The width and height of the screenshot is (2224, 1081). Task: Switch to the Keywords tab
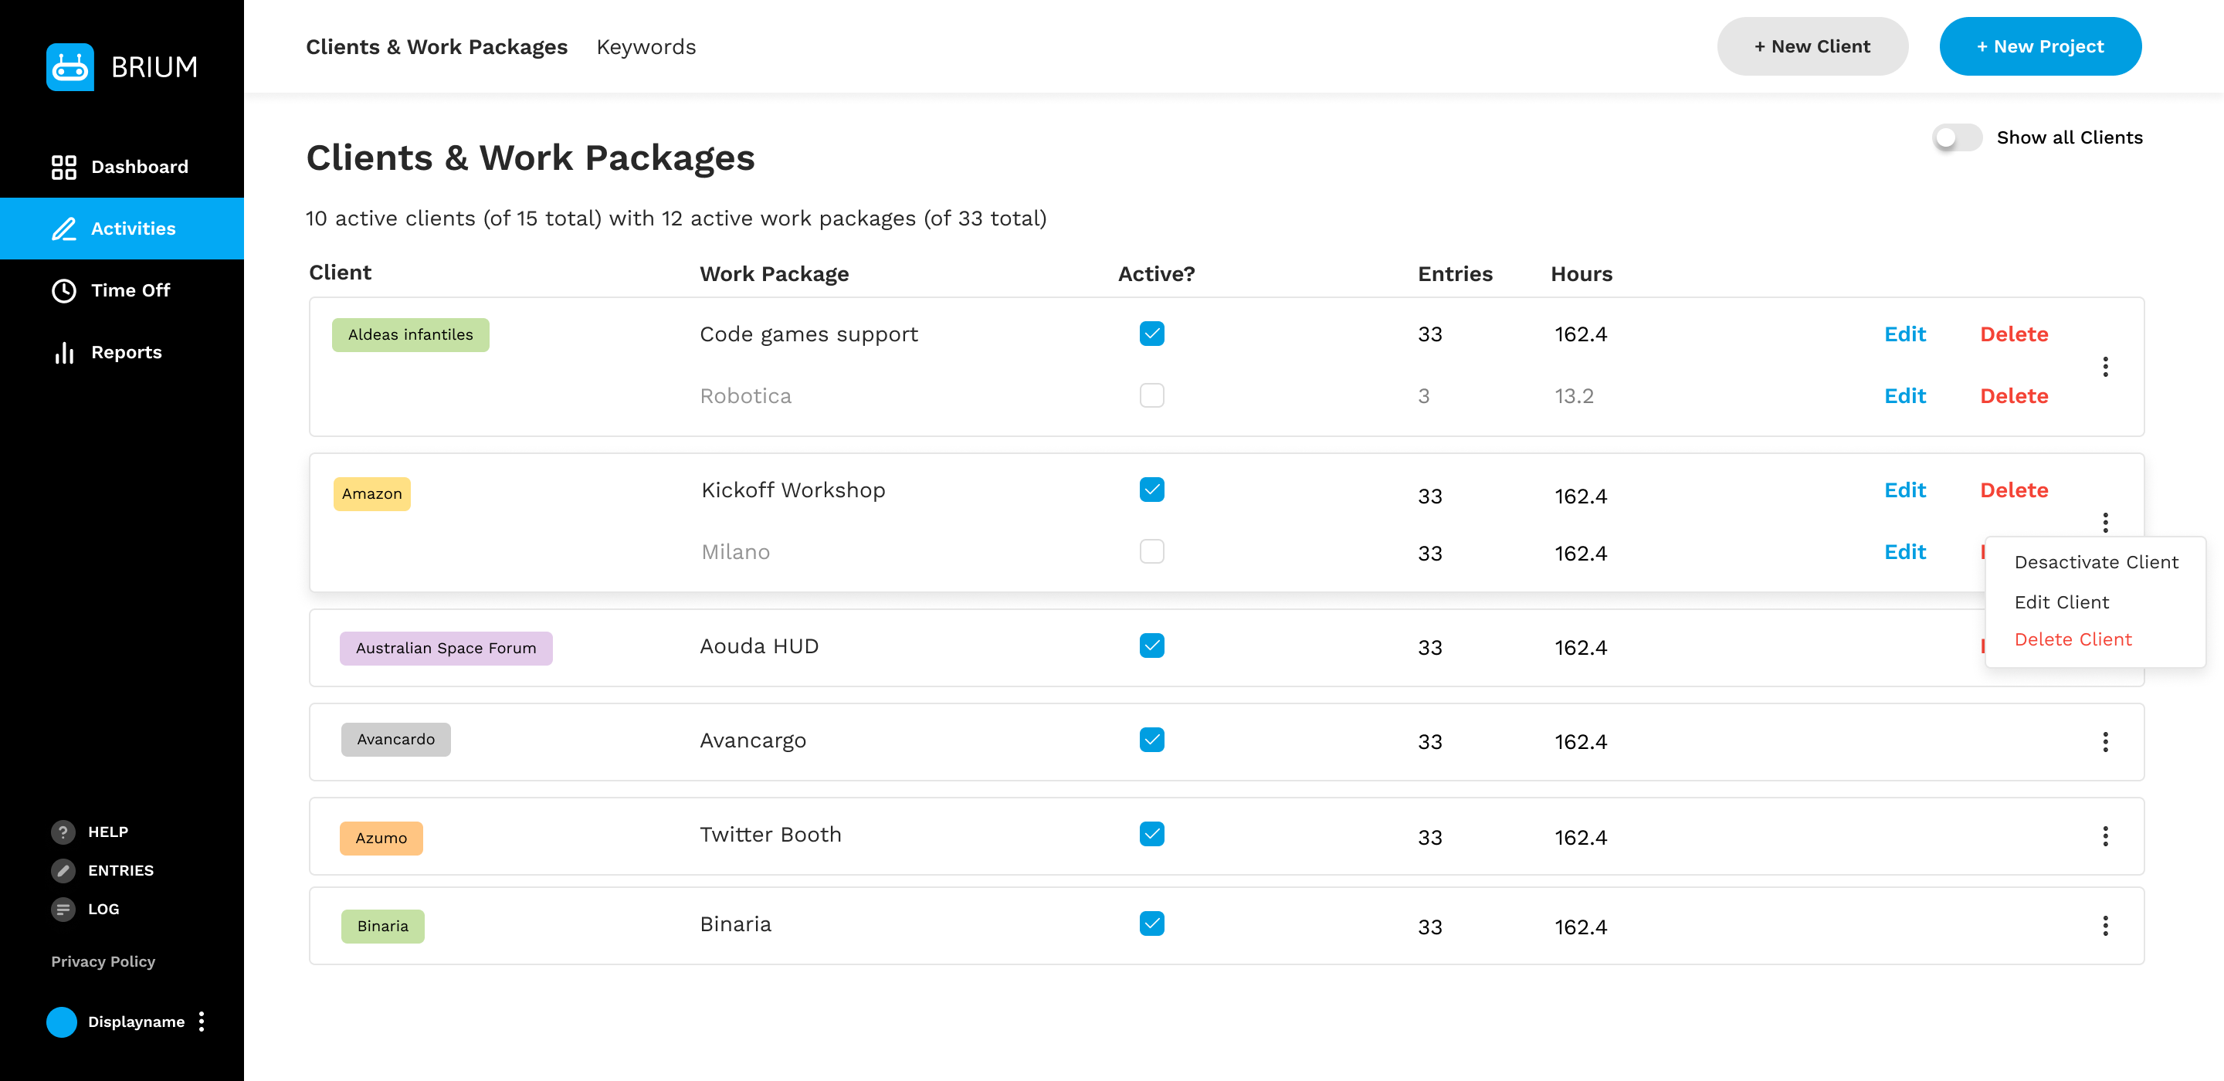[x=645, y=46]
